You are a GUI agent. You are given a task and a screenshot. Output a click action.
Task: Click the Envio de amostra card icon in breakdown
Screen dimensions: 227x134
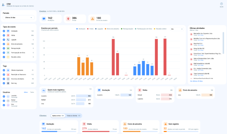180,90
